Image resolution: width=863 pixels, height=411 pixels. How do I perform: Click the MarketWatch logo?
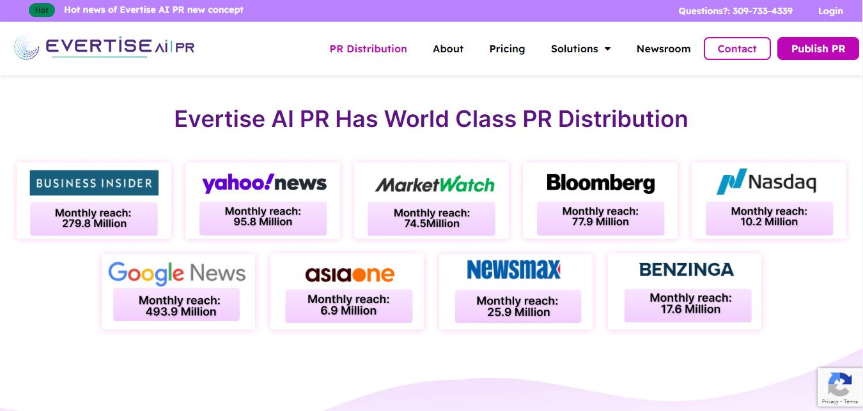pyautogui.click(x=435, y=185)
